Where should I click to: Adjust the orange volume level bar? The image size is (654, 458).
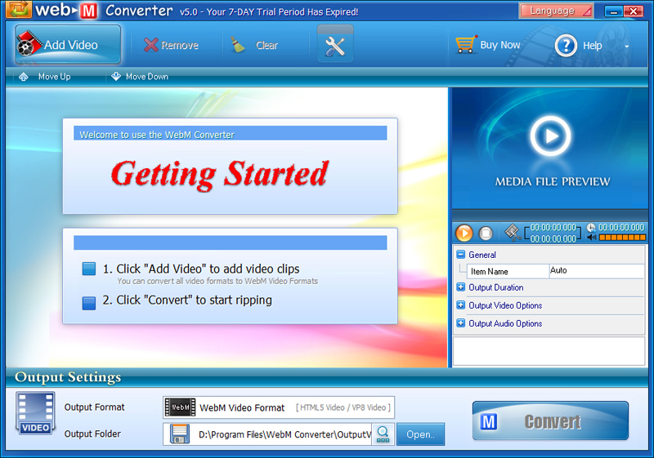click(622, 238)
